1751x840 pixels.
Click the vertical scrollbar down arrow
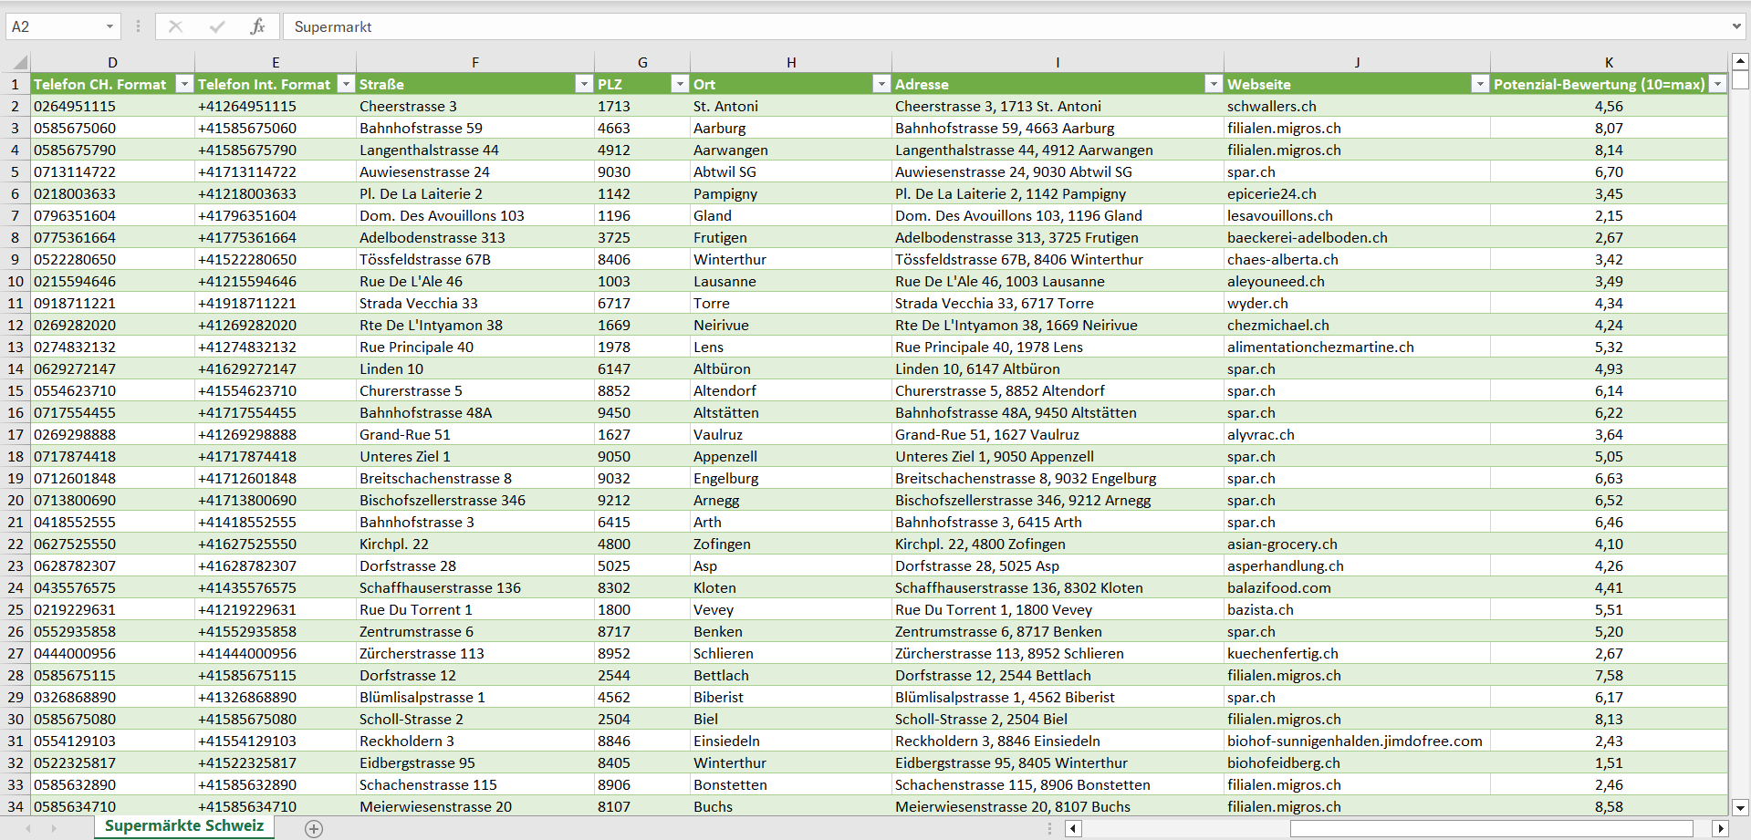pyautogui.click(x=1740, y=807)
